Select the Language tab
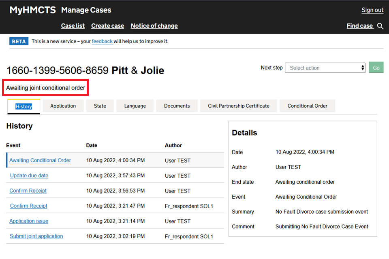The height and width of the screenshot is (259, 389). [x=135, y=106]
